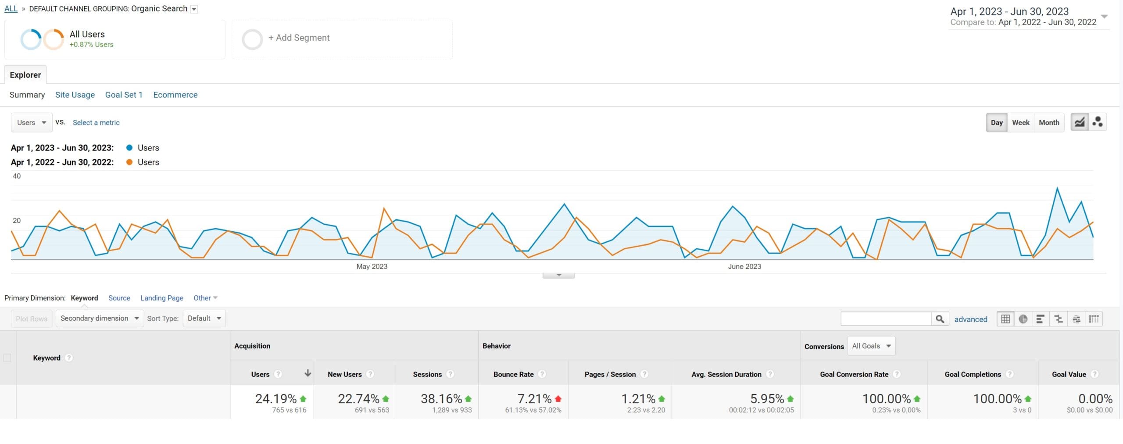1123x444 pixels.
Task: Open the Sort Type Default dropdown
Action: click(x=204, y=318)
